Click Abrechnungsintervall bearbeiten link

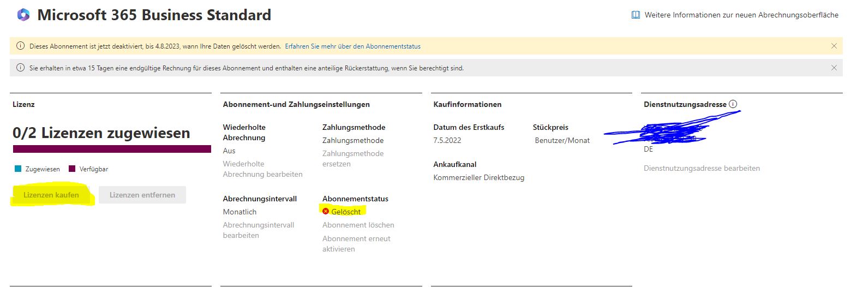click(x=259, y=230)
